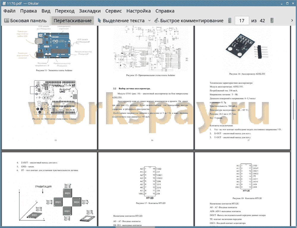Click line 'TE -контакт включения передачи'
Image resolution: width=297 pixels, height=228 pixels.
click(226, 219)
